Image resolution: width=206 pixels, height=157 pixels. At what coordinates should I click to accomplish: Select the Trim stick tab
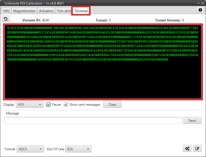(64, 11)
